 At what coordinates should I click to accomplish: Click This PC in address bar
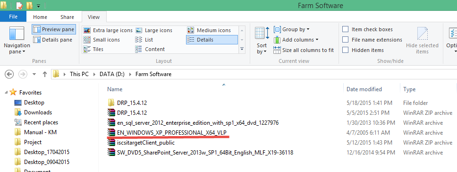tap(79, 74)
